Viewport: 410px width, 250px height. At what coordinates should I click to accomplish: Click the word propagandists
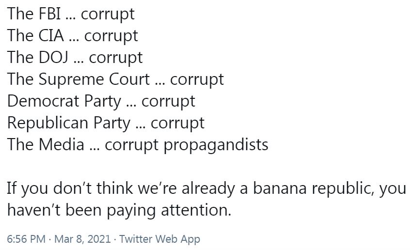click(216, 145)
